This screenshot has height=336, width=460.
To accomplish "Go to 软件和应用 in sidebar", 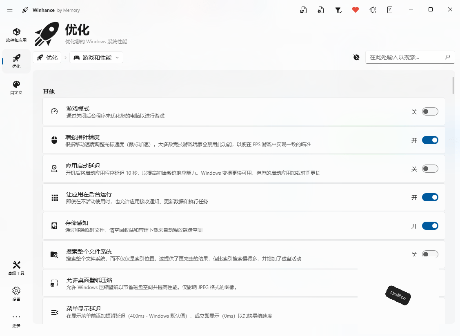I will (16, 35).
